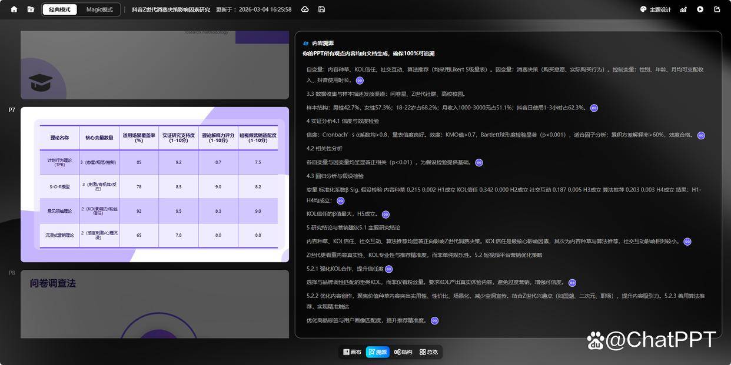Image resolution: width=731 pixels, height=365 pixels.
Task: Click the home icon in top bar
Action: [x=14, y=9]
